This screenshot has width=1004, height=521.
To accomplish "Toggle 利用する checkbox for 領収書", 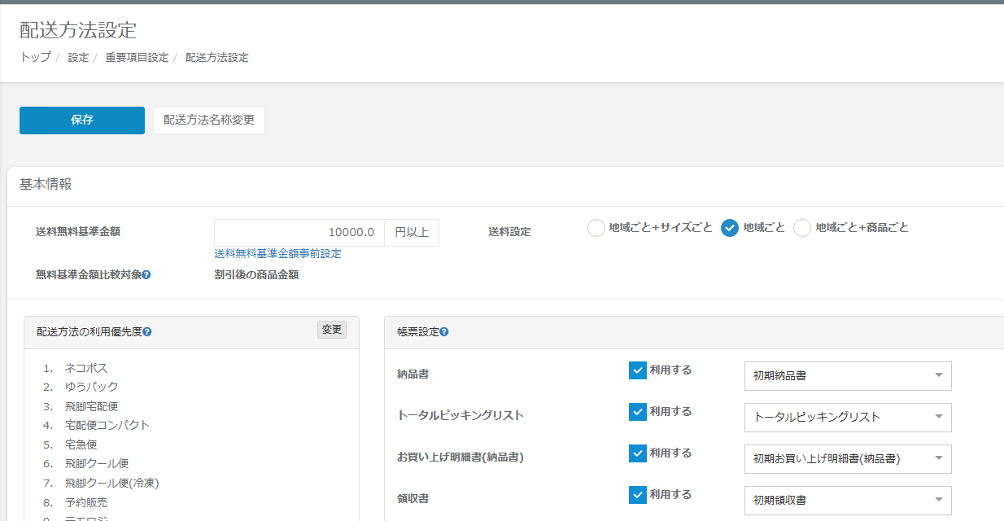I will tap(638, 495).
